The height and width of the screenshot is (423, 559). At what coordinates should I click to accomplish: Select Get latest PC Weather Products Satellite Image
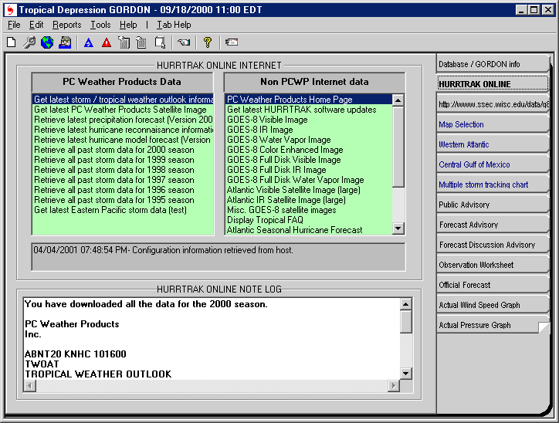123,110
